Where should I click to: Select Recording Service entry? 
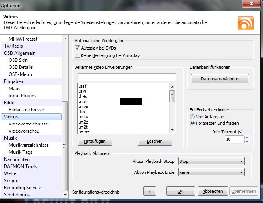(31, 188)
